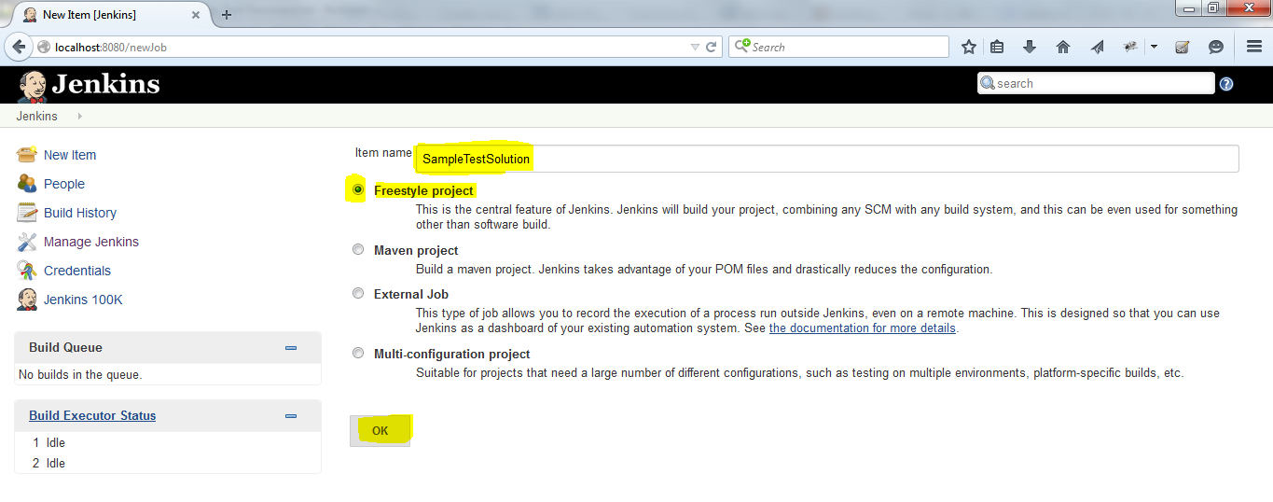Click the Build Queue panel title
The width and height of the screenshot is (1273, 502).
(x=65, y=347)
